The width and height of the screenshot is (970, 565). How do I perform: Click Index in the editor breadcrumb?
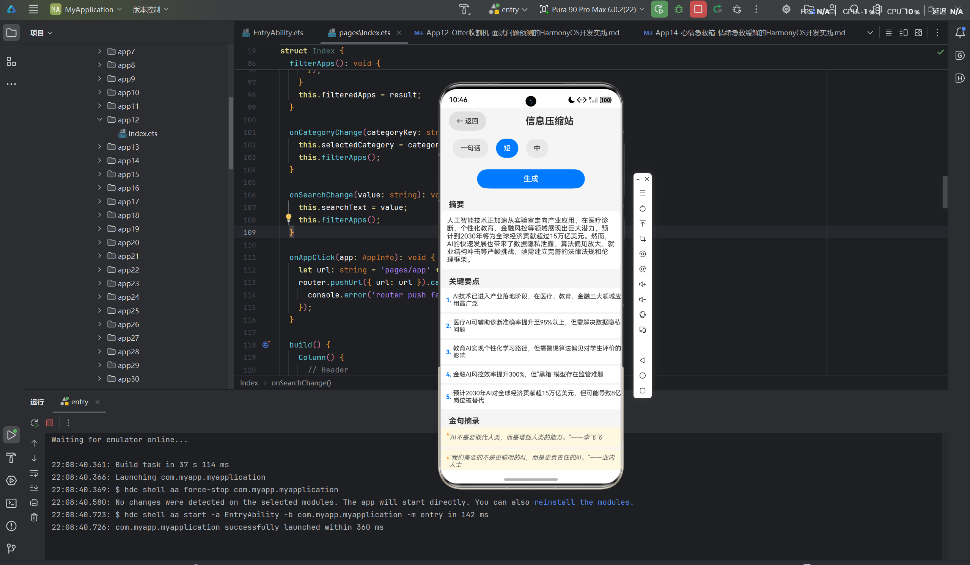pos(249,383)
